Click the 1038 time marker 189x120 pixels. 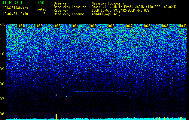[x=147, y=26]
